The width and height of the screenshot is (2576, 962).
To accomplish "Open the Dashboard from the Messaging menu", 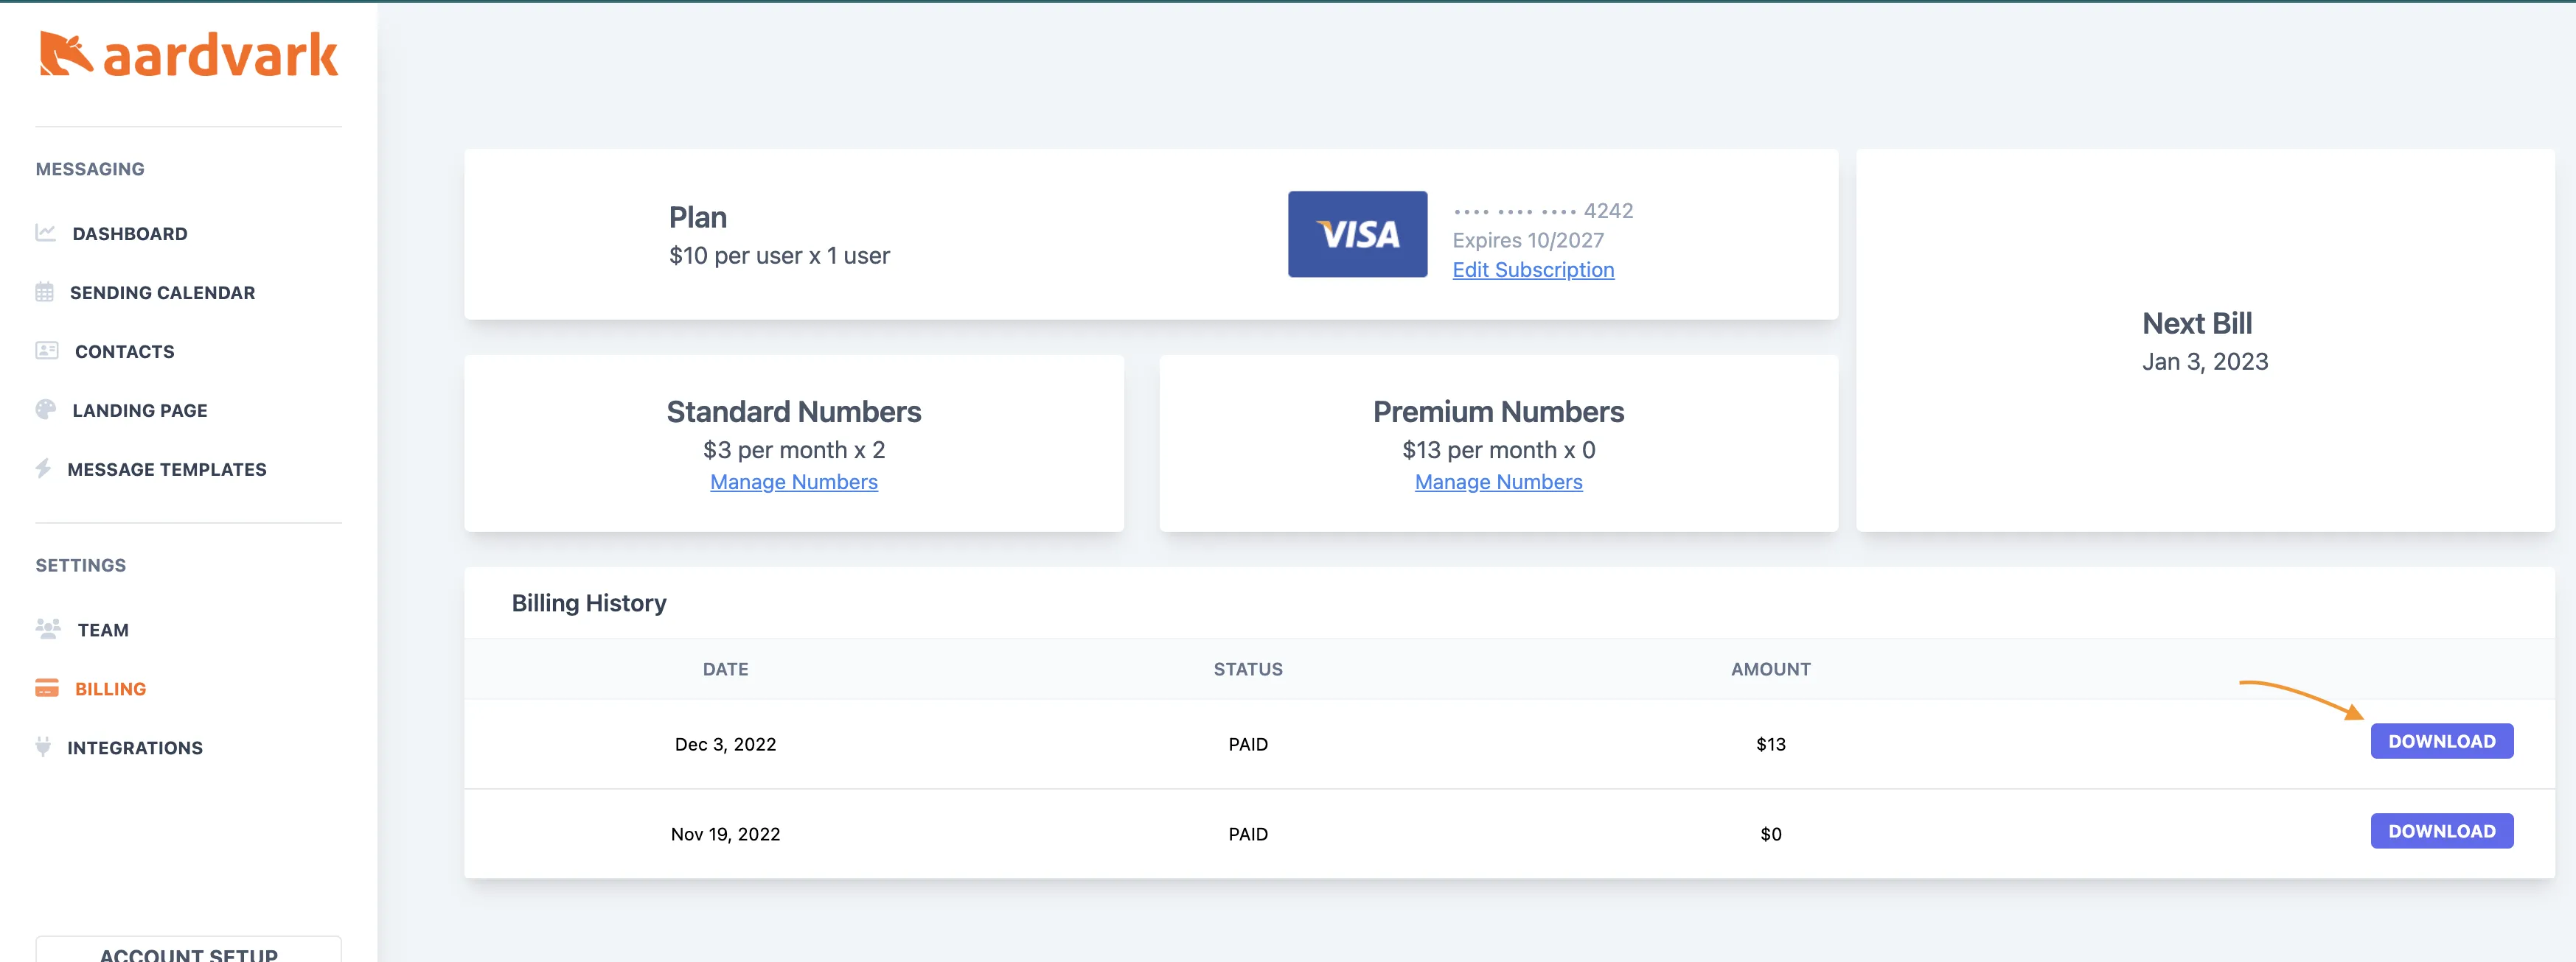I will (x=129, y=233).
